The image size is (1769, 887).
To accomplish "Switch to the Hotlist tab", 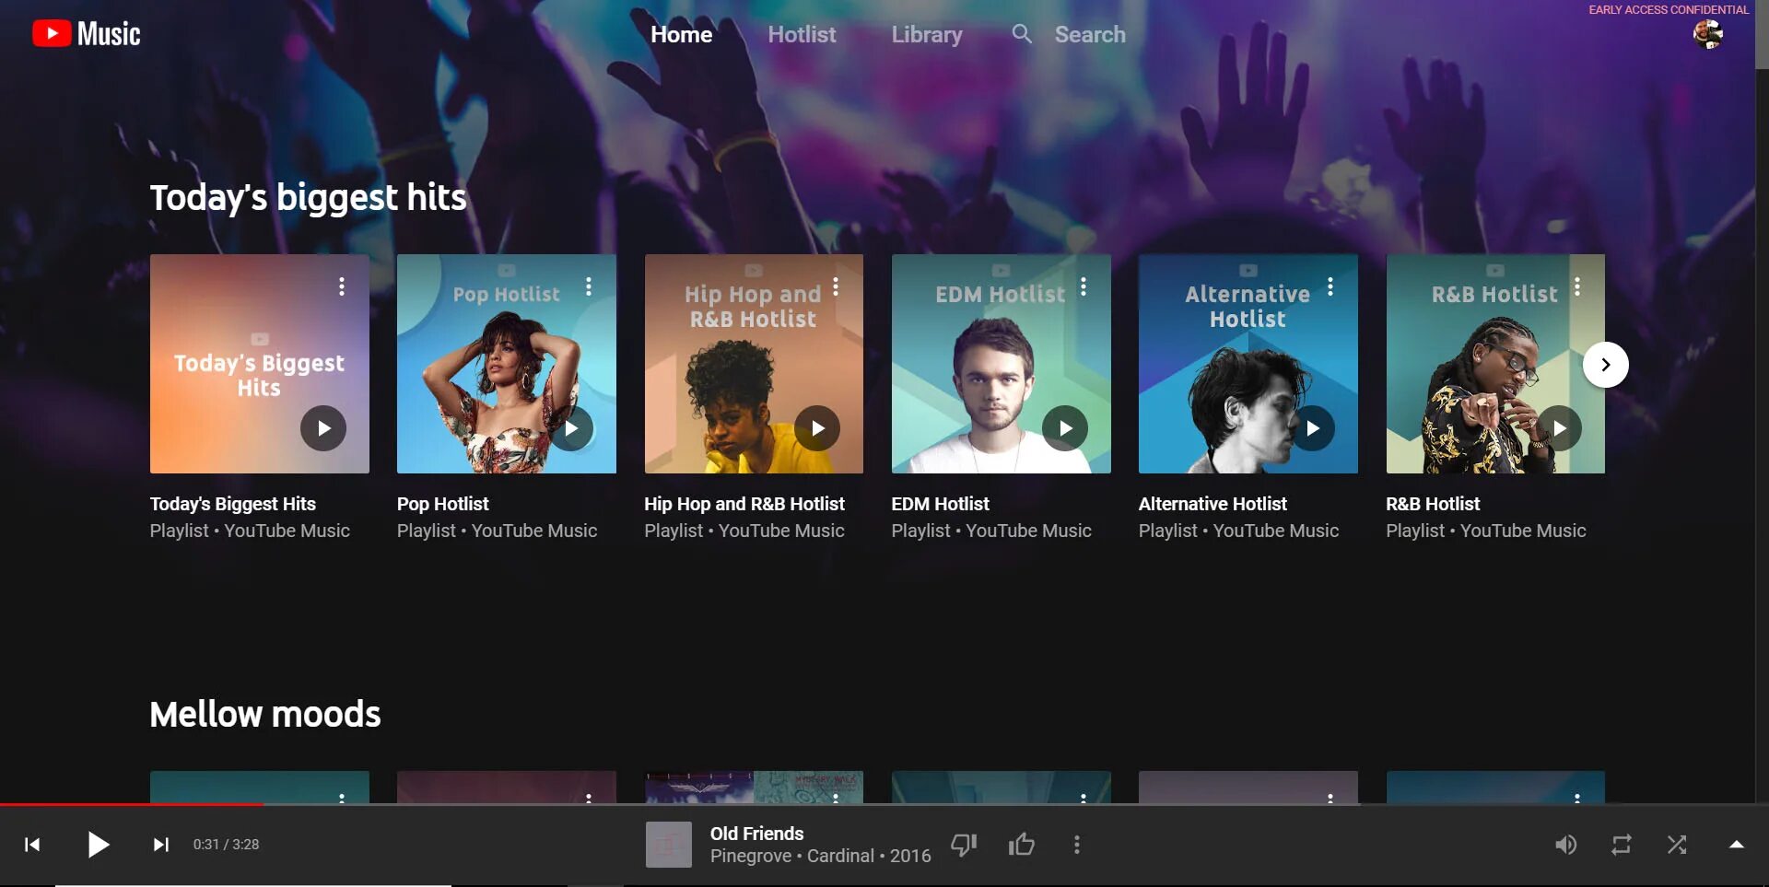I will pos(802,35).
